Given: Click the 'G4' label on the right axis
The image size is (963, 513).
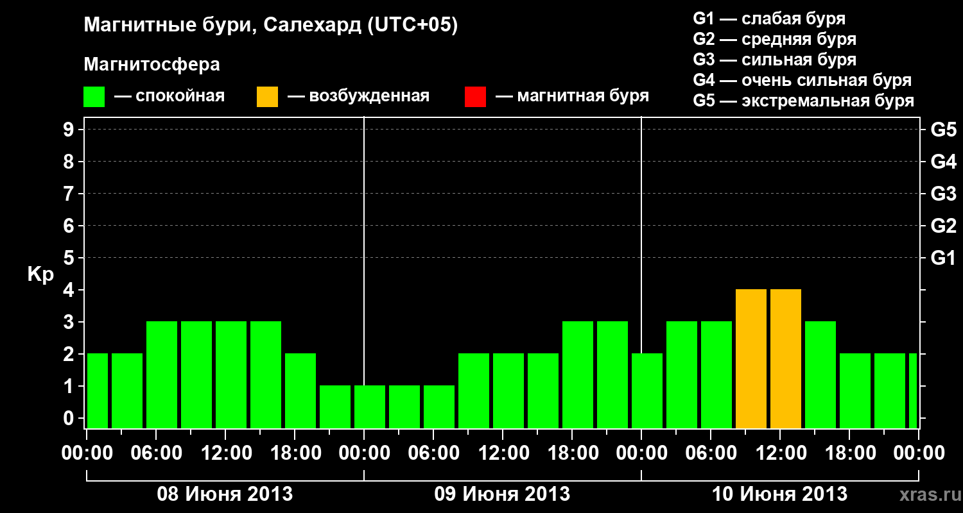Looking at the screenshot, I should coord(943,162).
